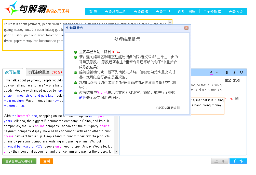Click the 重复 column header

pyautogui.click(x=228, y=80)
